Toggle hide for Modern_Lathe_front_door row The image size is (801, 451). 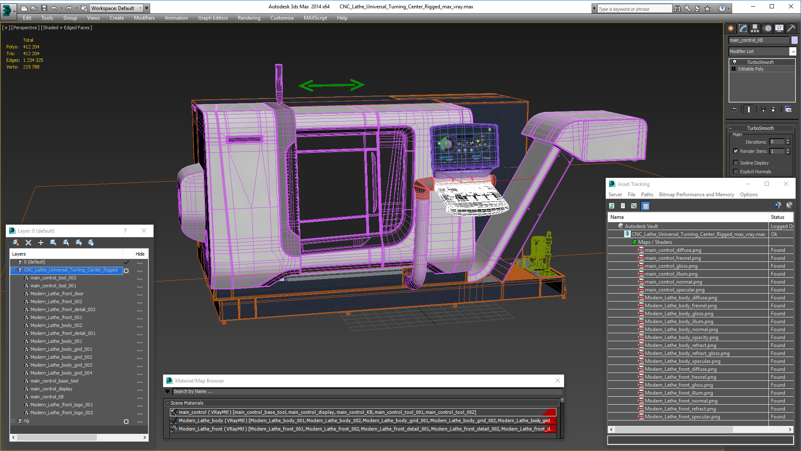[140, 294]
